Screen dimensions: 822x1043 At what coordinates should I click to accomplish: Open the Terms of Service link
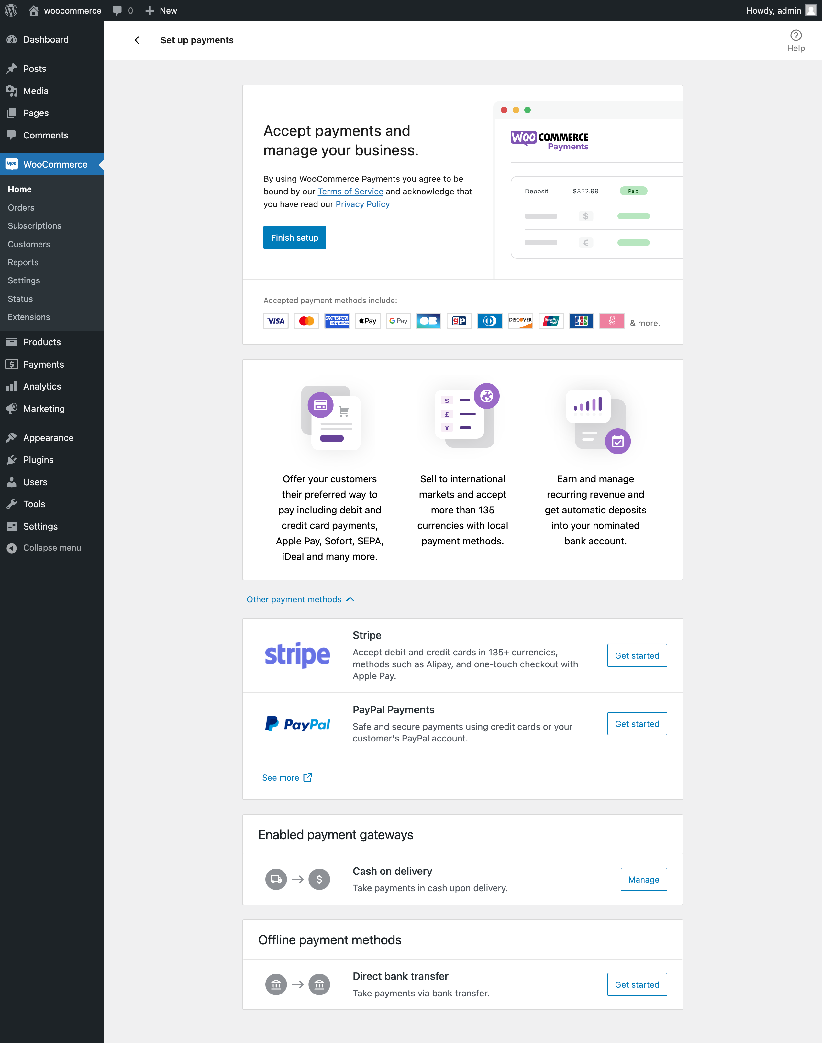[x=350, y=191]
